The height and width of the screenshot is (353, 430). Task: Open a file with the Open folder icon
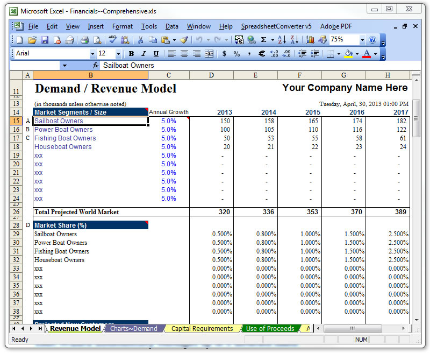(x=32, y=40)
